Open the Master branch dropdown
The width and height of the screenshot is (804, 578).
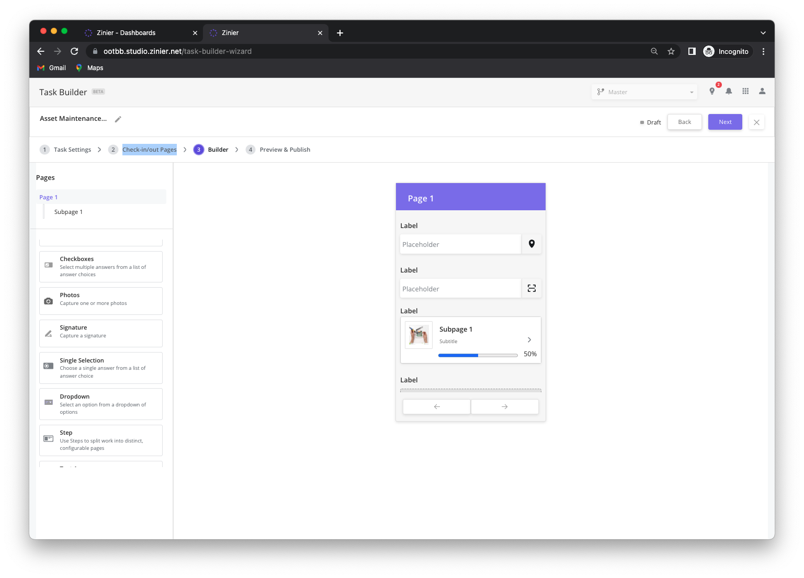644,92
